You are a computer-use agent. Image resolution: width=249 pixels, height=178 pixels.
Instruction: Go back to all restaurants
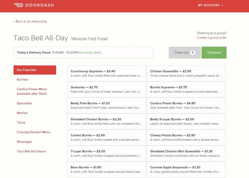coord(30,21)
